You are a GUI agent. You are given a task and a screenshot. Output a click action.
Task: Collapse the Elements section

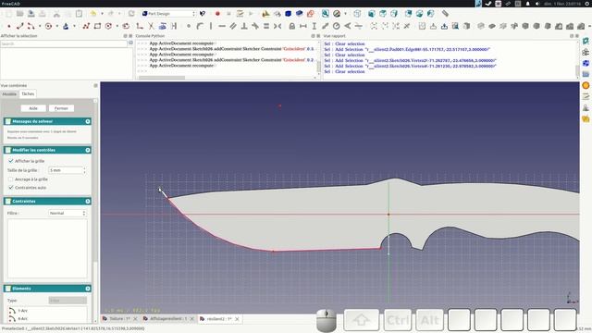tap(88, 289)
